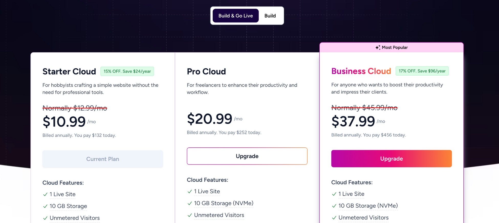The width and height of the screenshot is (499, 223).
Task: Click the checkmark next to 1 Live Site under Starter Cloud
Action: tap(45, 194)
